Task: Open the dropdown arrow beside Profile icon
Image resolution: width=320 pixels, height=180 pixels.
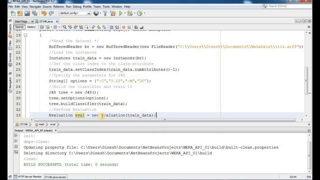Action: [144, 13]
